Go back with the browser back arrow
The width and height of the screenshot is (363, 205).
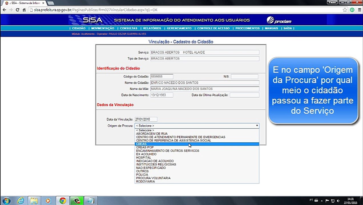pyautogui.click(x=4, y=10)
